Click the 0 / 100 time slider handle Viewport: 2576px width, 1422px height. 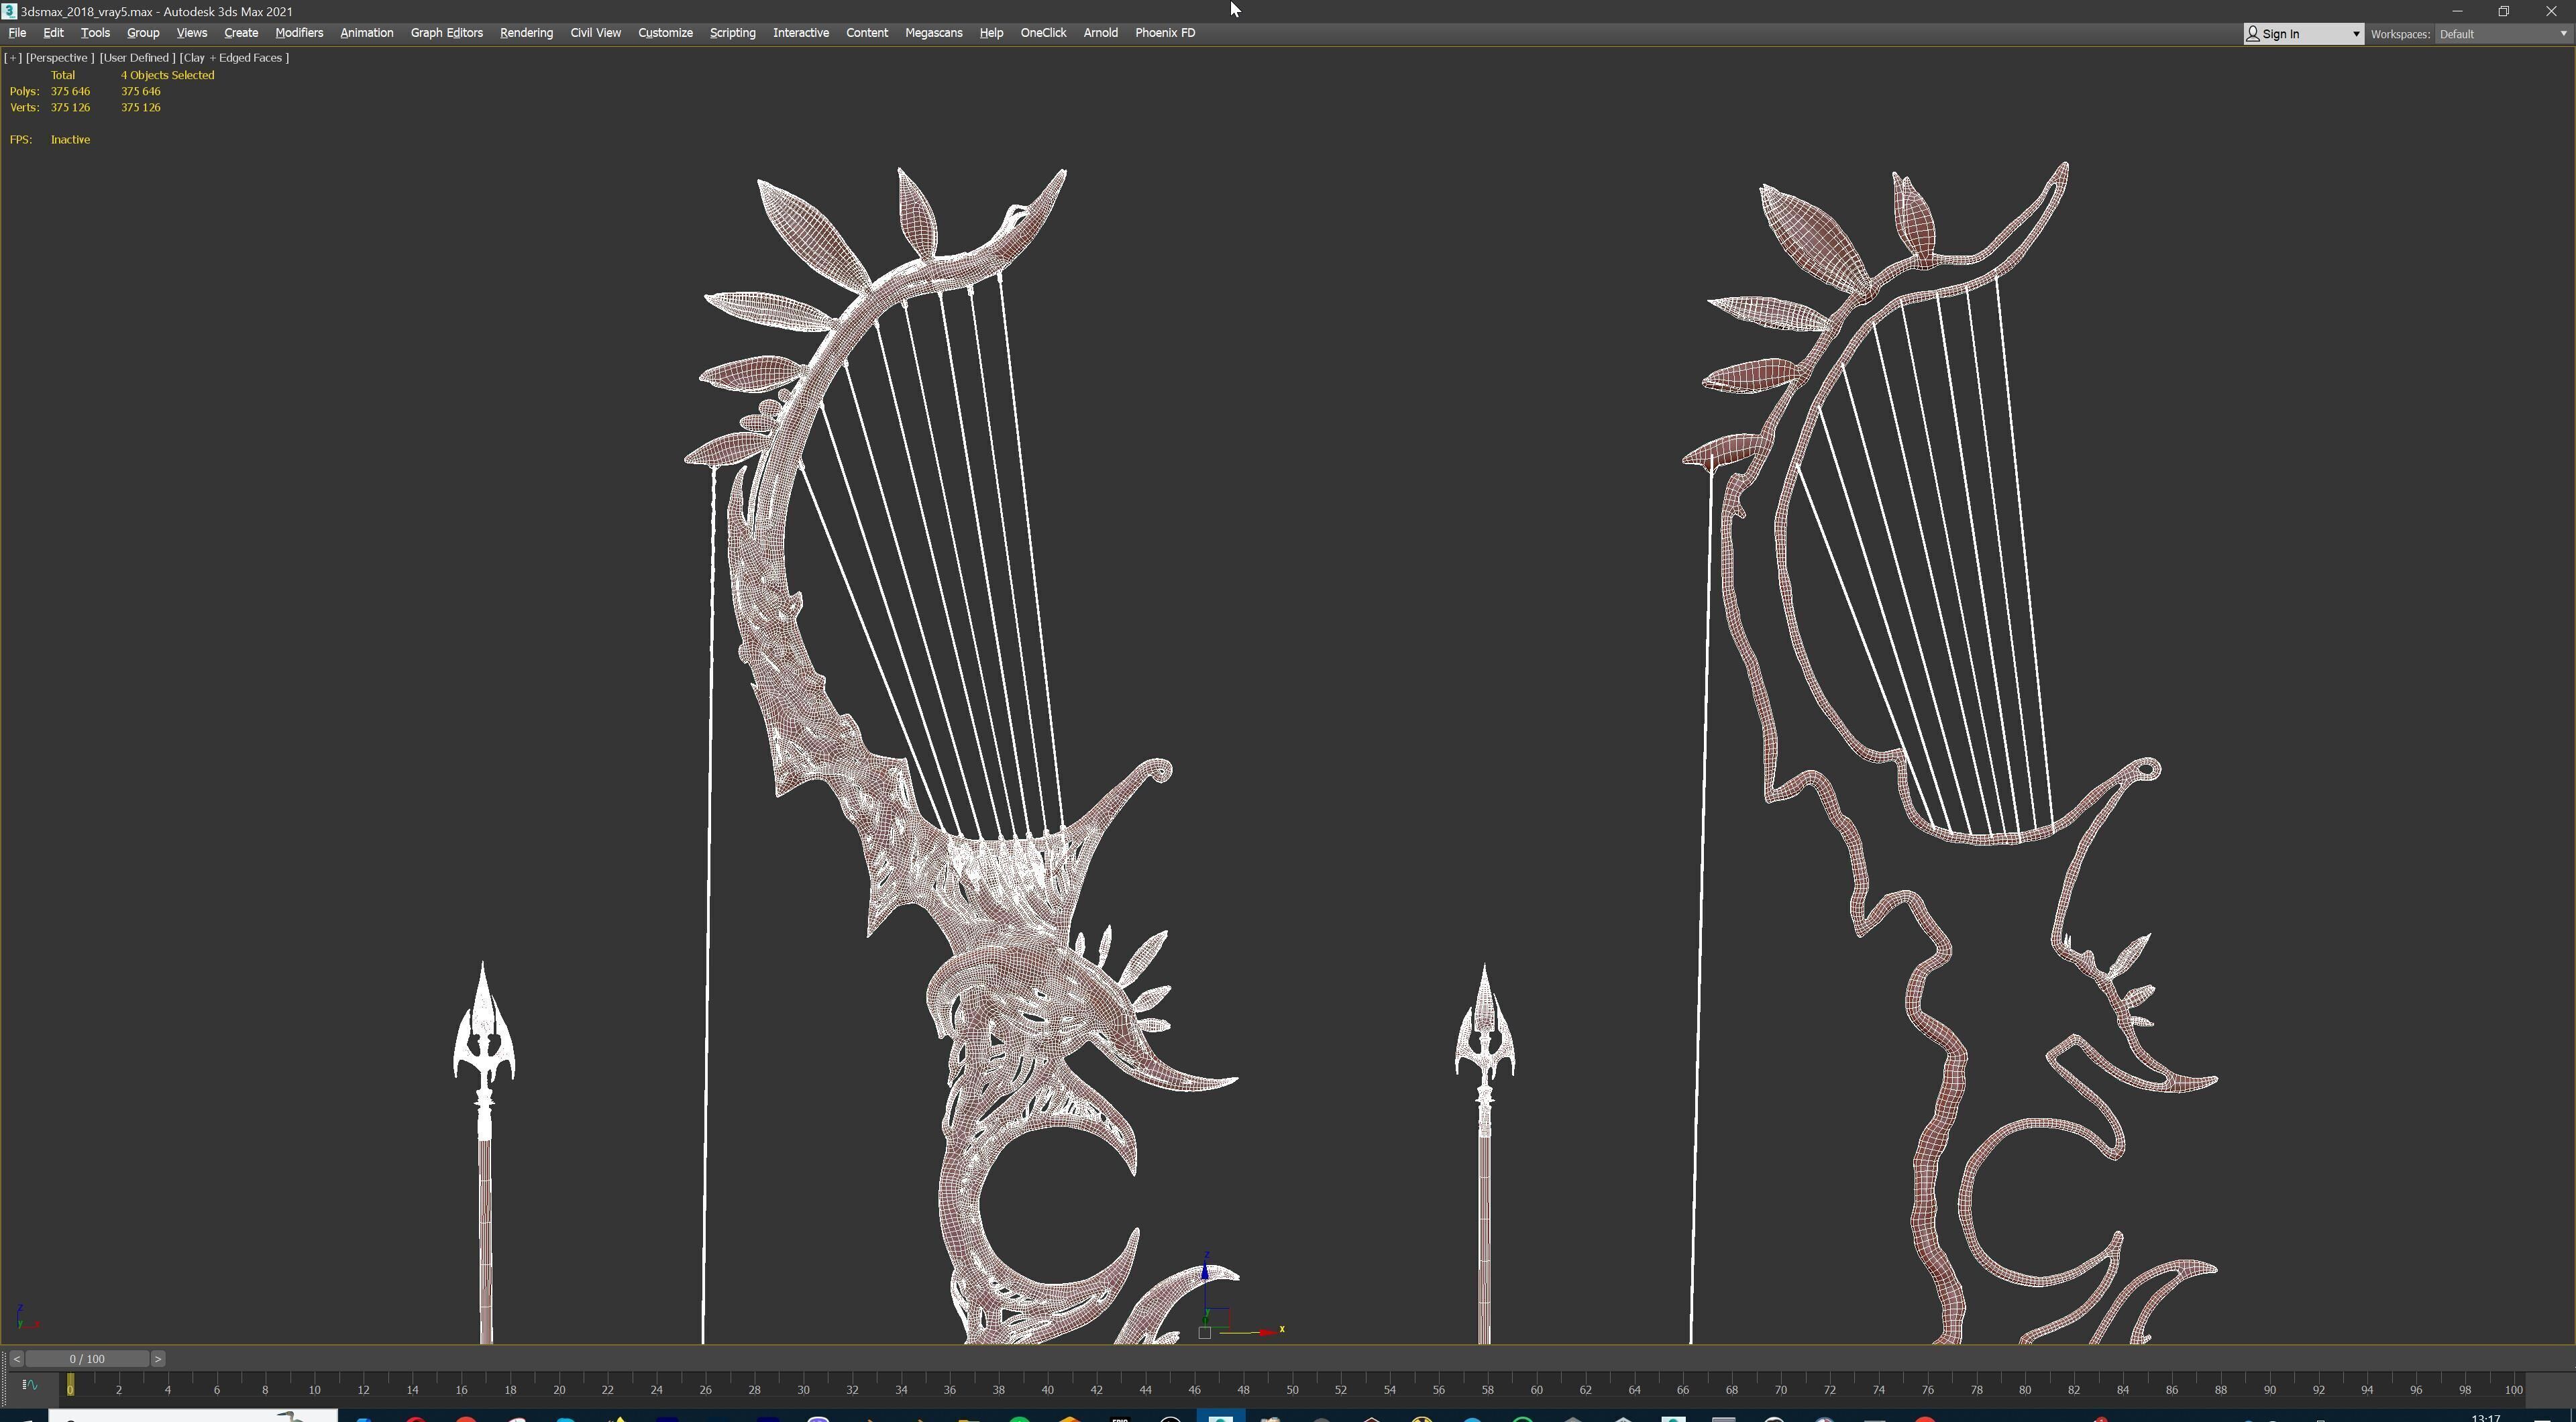87,1359
